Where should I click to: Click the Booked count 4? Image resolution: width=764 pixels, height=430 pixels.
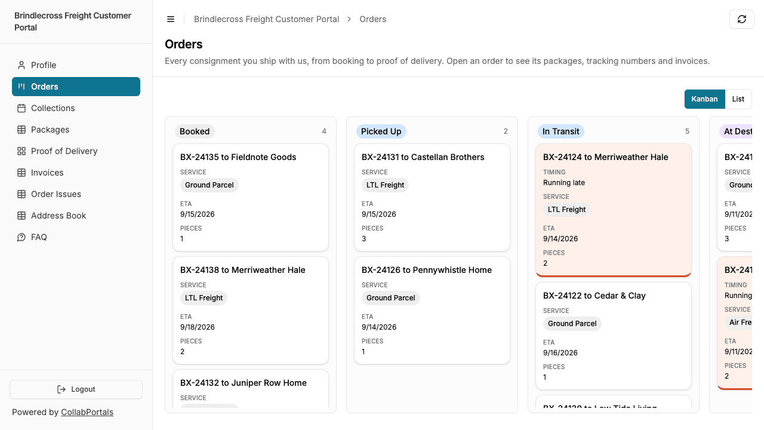(324, 131)
